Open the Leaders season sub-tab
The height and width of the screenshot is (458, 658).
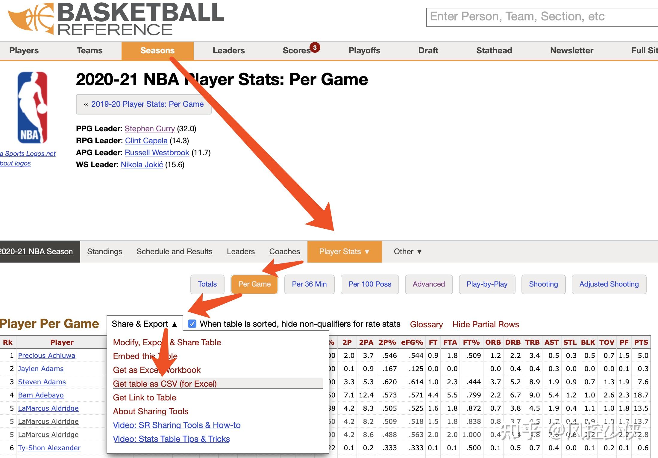tap(241, 251)
